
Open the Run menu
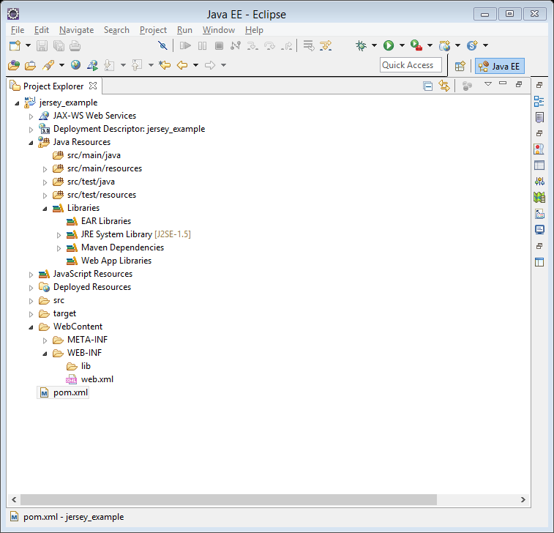pos(184,30)
